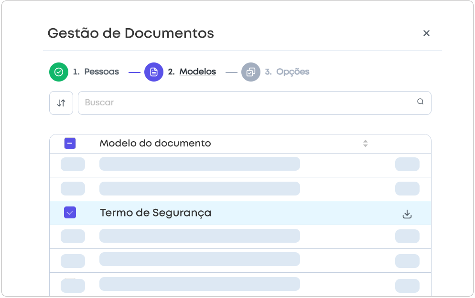Click the checkbox placeholder in the first loading row

pyautogui.click(x=73, y=164)
